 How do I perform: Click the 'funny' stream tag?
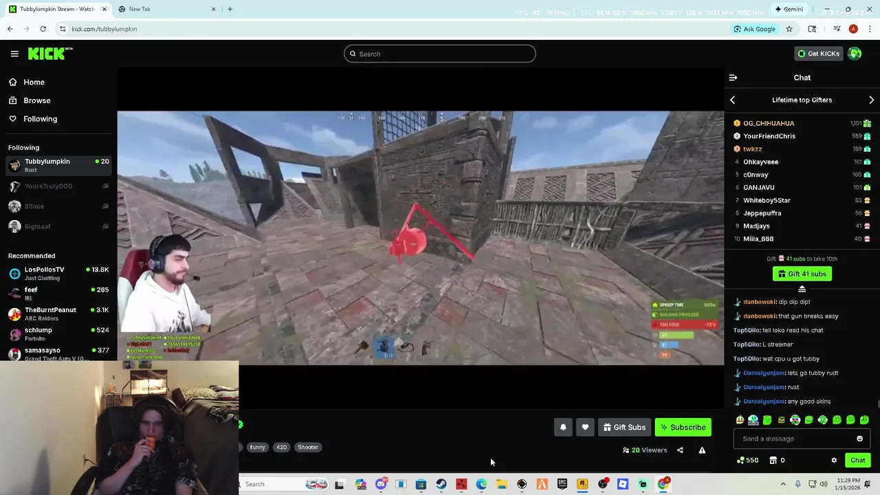pos(257,447)
